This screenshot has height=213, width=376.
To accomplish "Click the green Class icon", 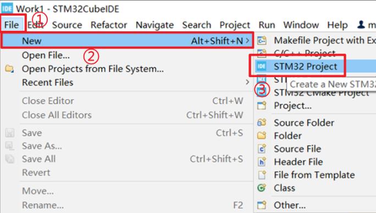I will point(262,188).
